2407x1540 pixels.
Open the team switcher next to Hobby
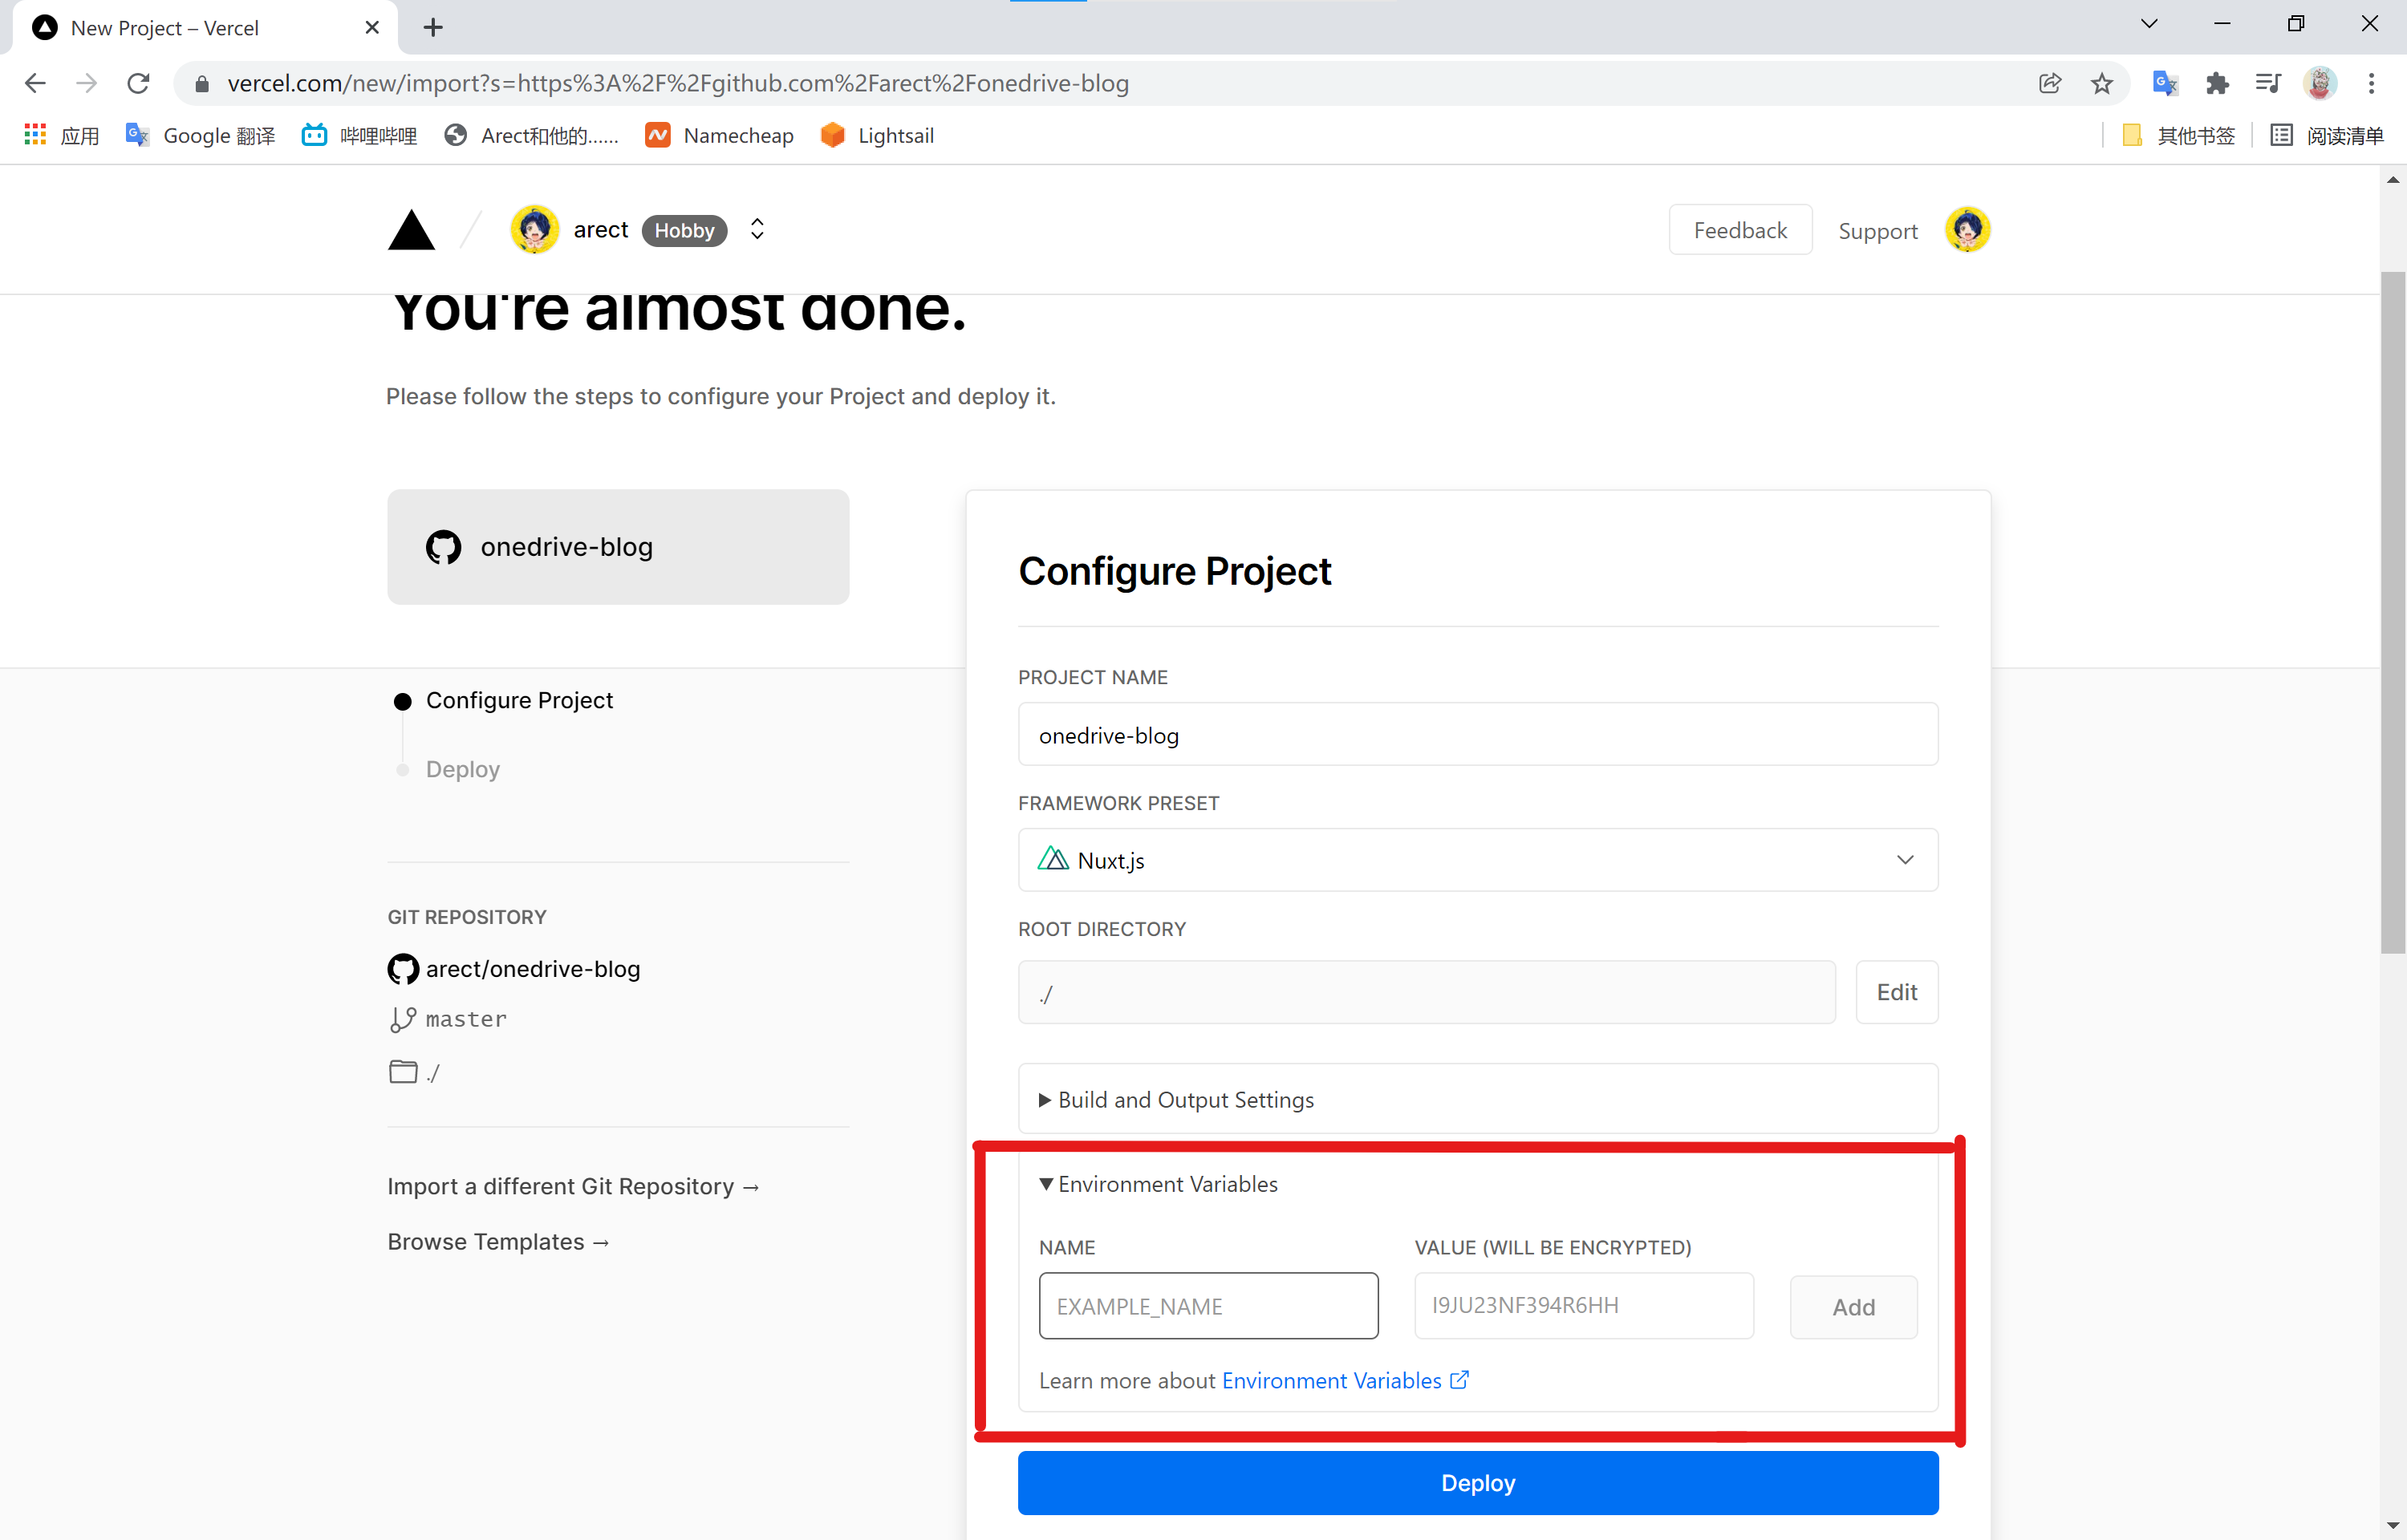tap(757, 229)
